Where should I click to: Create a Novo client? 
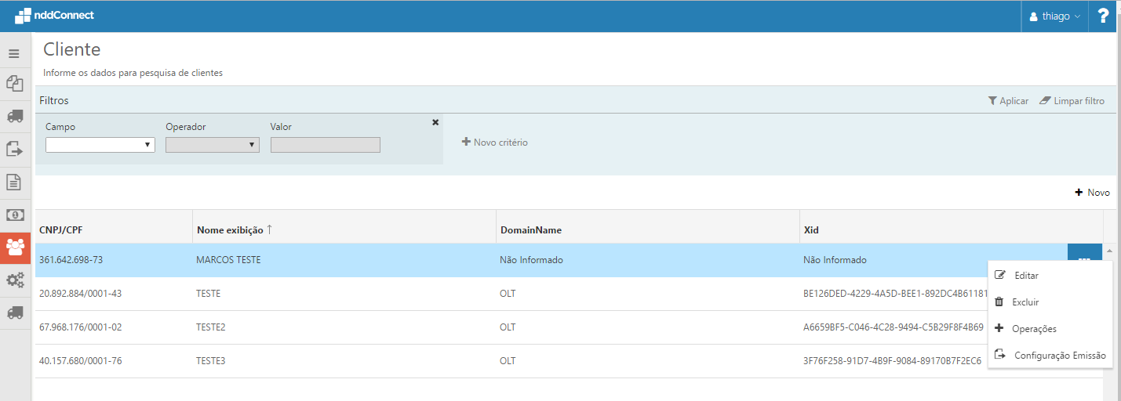click(x=1092, y=193)
